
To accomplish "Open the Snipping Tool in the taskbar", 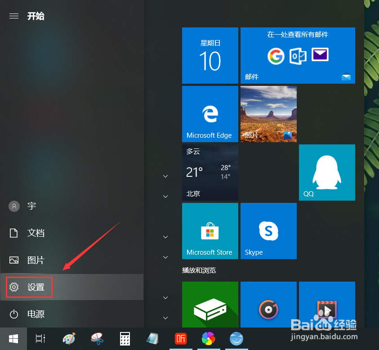I will tap(97, 339).
